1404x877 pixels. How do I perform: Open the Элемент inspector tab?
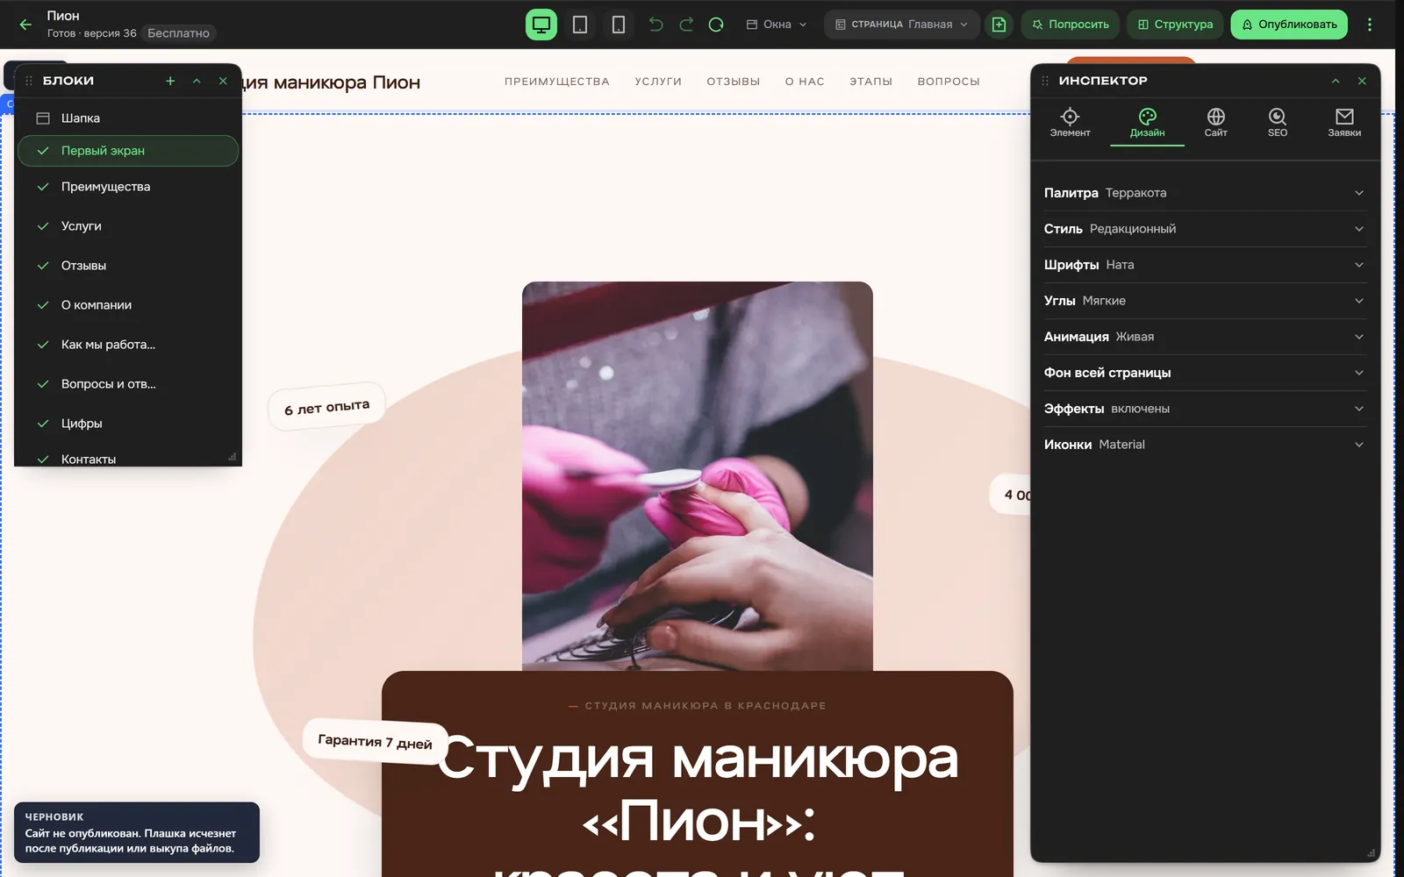1070,123
